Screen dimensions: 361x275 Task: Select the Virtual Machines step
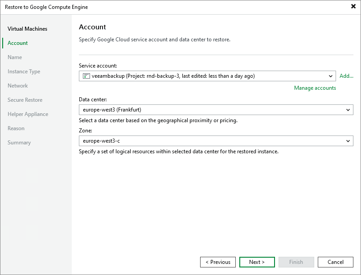pos(27,28)
